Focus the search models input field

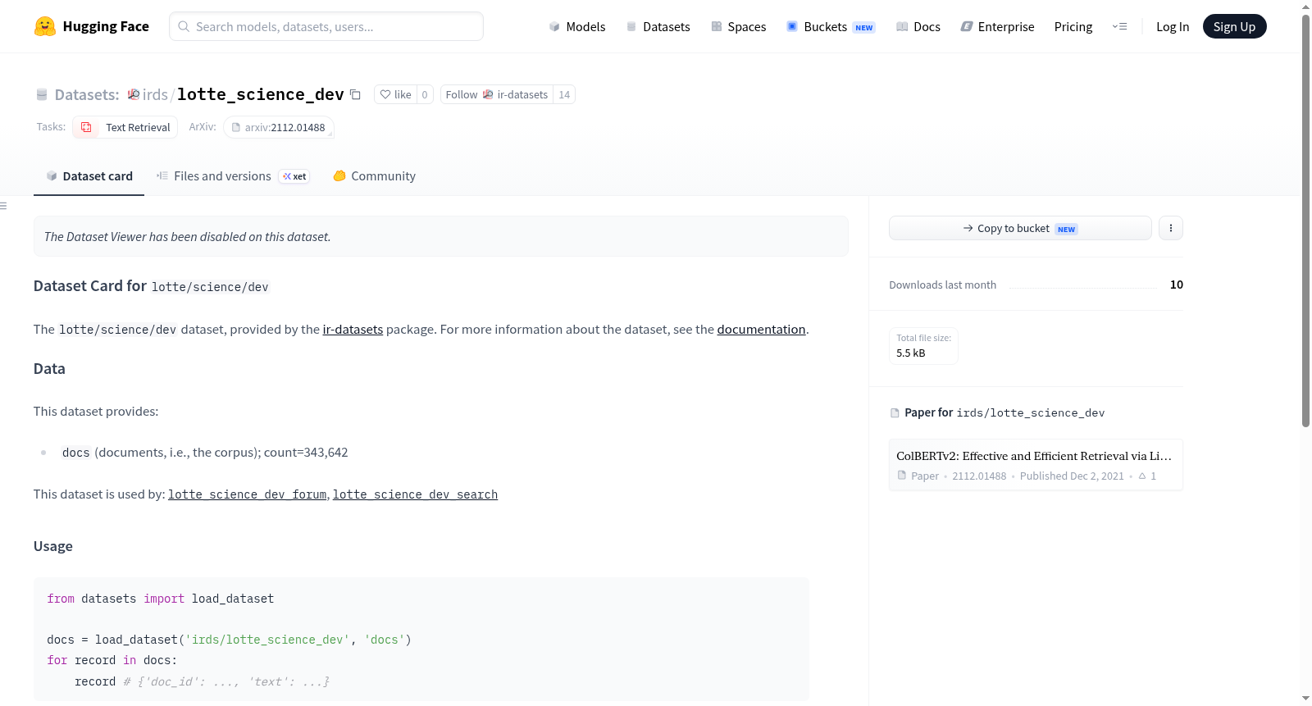tap(326, 26)
